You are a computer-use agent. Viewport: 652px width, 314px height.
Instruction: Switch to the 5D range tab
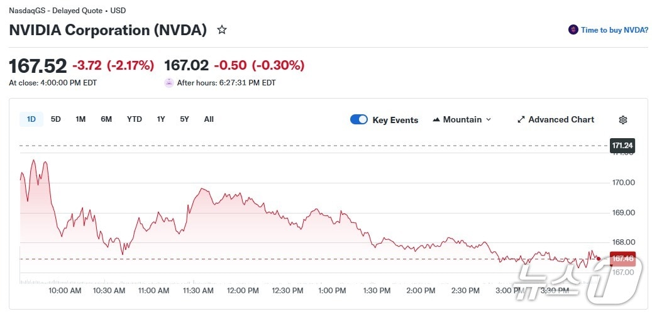[56, 119]
